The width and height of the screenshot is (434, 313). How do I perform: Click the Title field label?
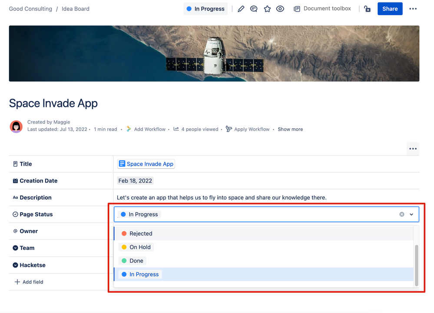(26, 164)
